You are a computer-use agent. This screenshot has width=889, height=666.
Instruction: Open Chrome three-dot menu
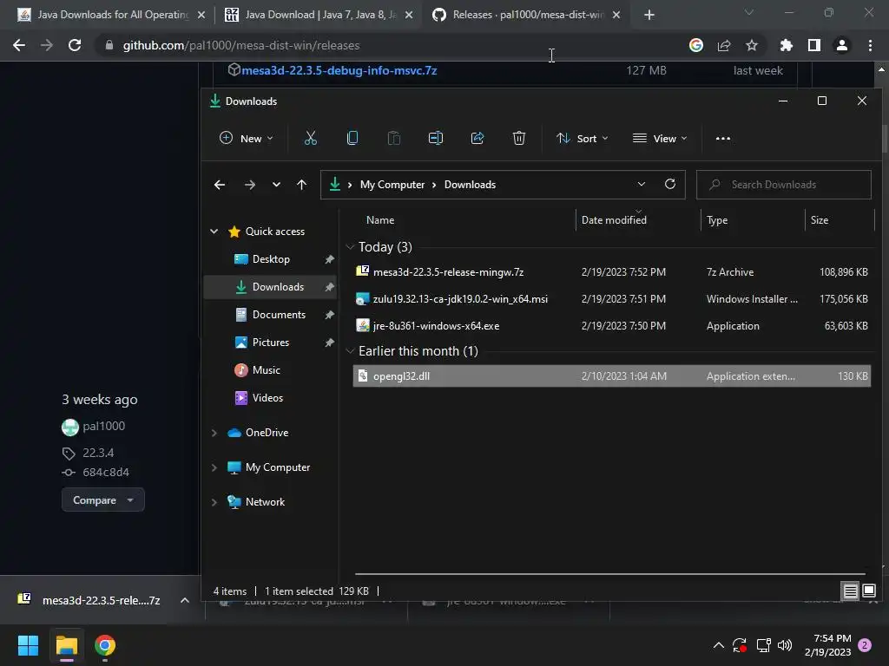[x=870, y=45]
